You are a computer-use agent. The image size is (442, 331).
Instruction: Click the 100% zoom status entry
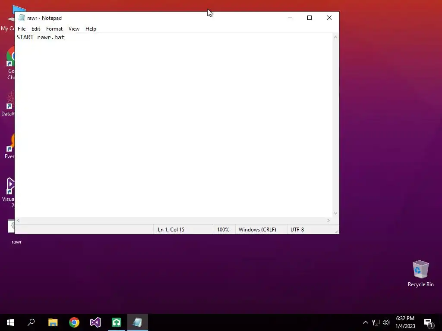pos(223,230)
